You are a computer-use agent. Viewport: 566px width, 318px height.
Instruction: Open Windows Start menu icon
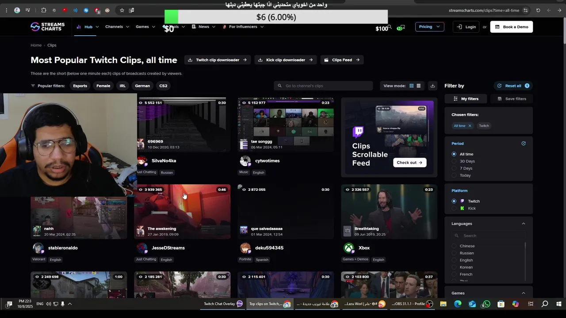coord(559,304)
